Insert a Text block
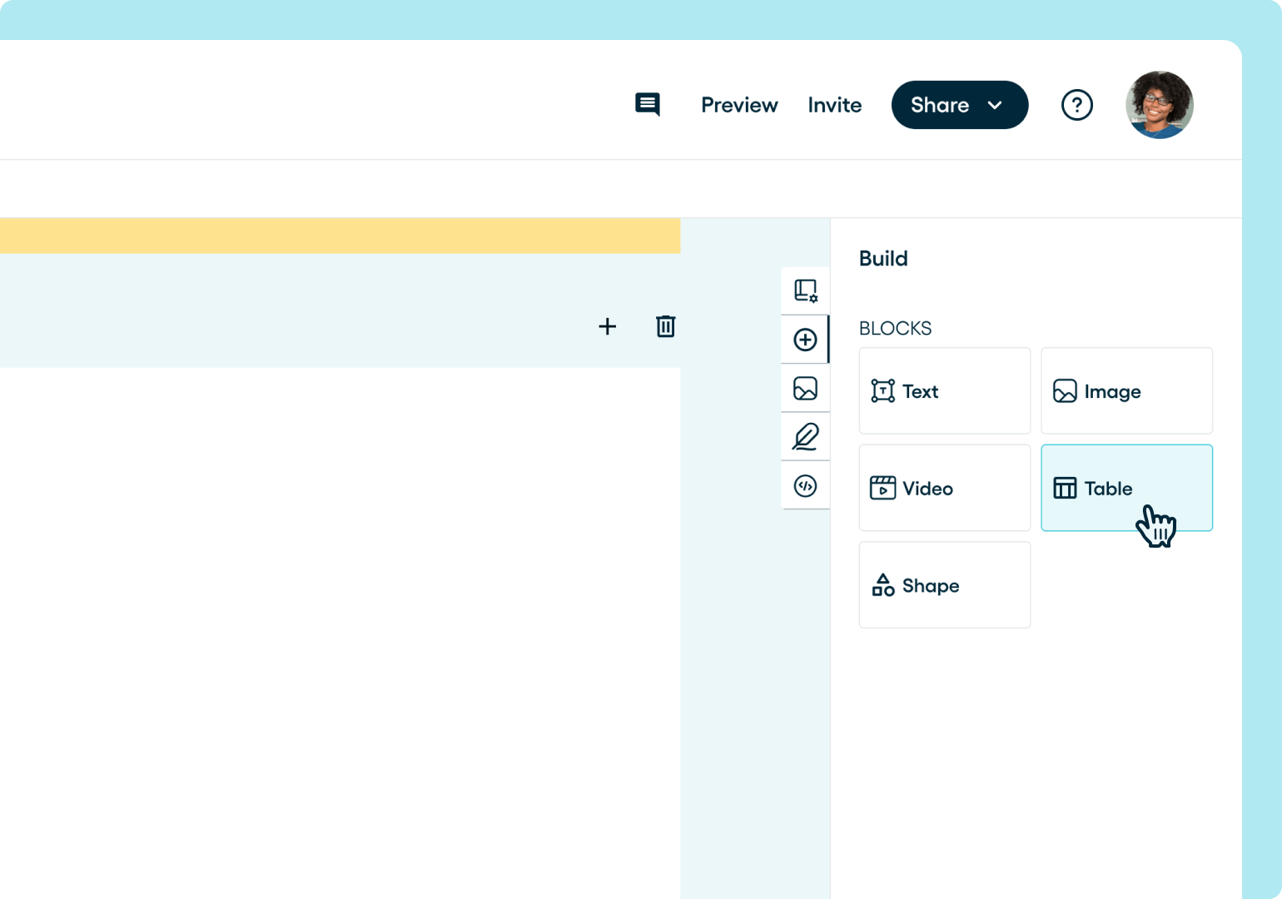This screenshot has width=1282, height=899. [944, 390]
